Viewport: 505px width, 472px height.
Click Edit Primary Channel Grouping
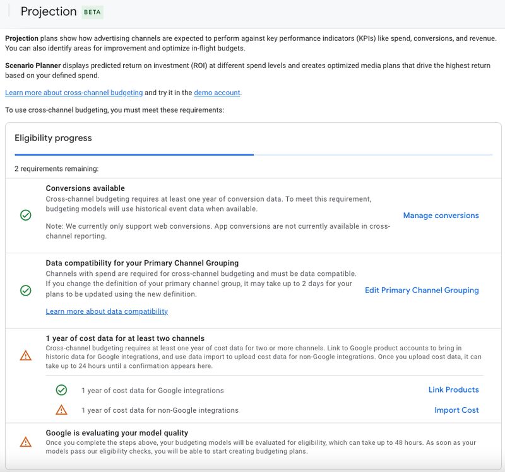pyautogui.click(x=421, y=290)
